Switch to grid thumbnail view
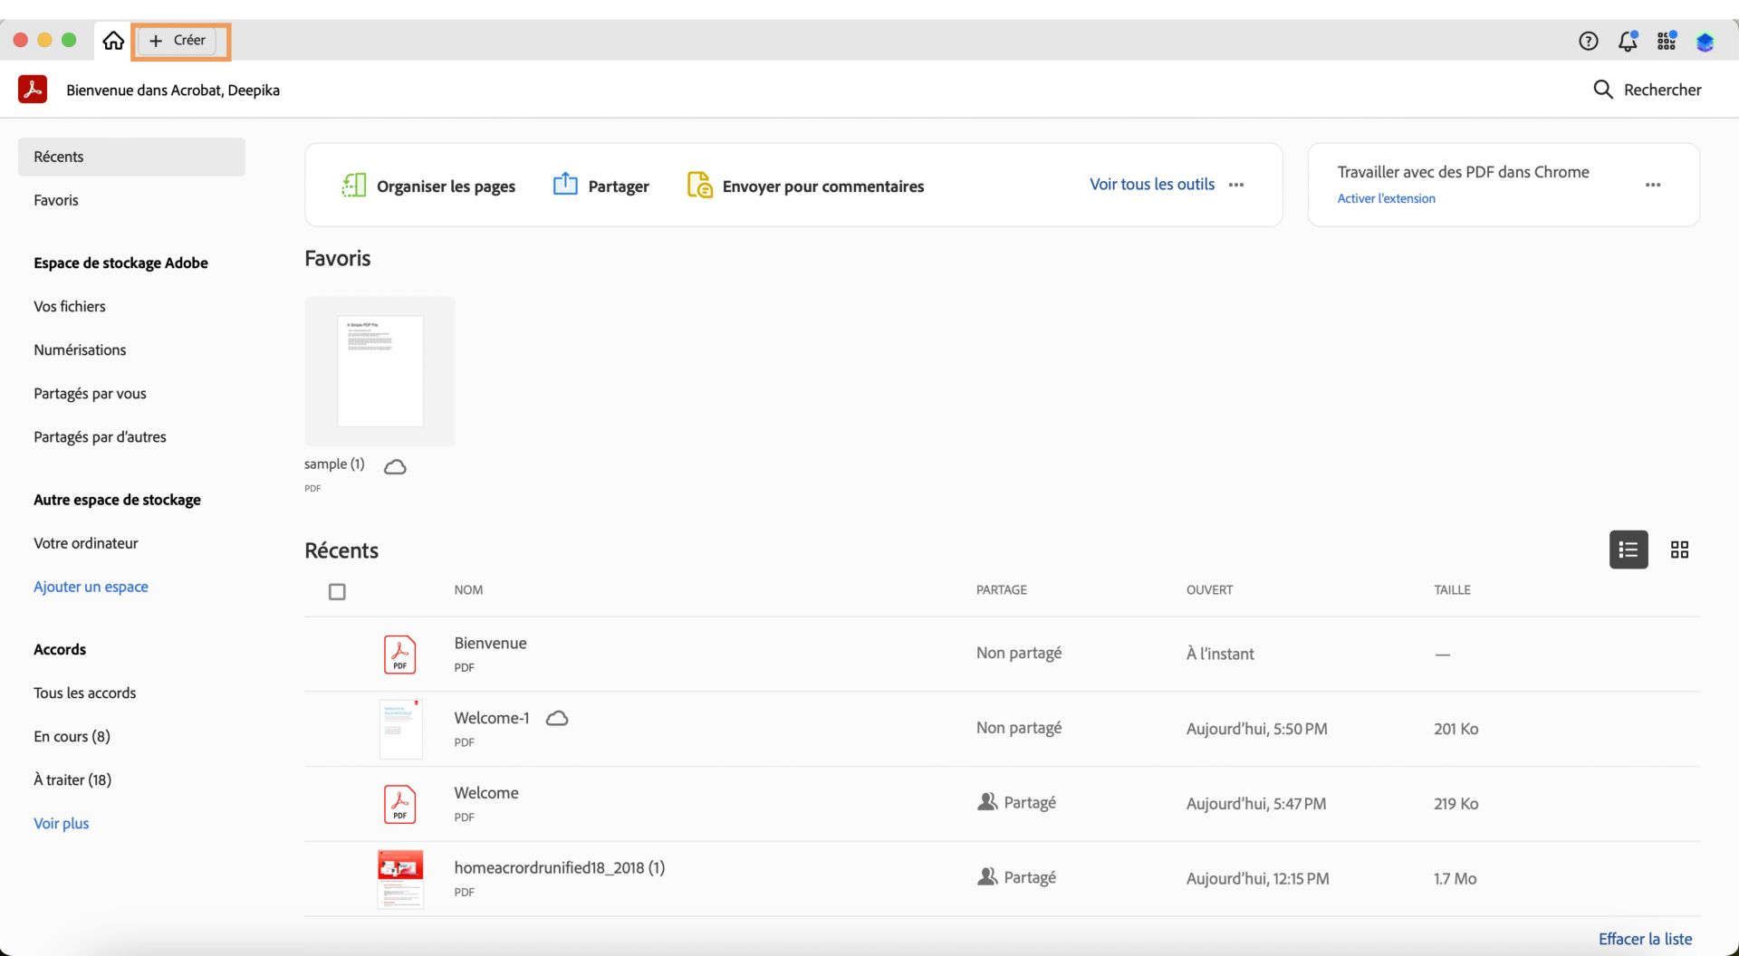This screenshot has height=956, width=1739. 1679,550
